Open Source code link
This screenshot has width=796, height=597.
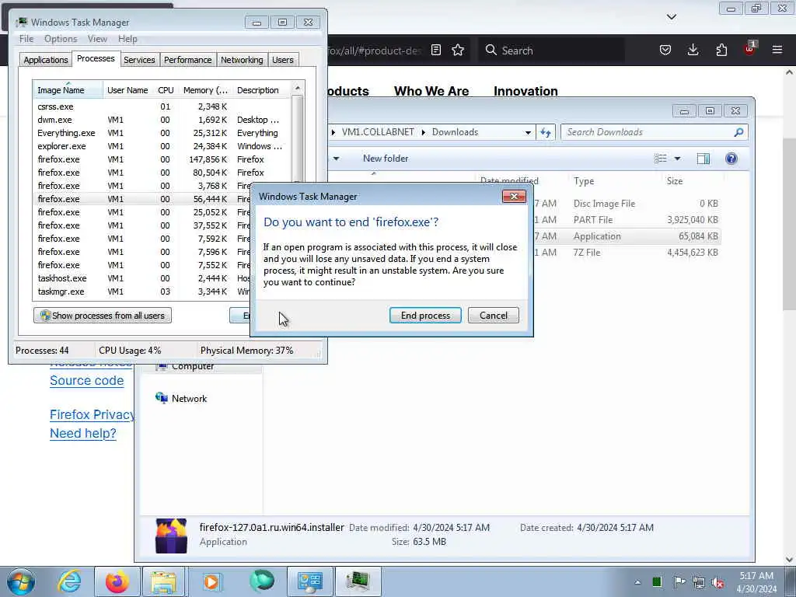(87, 381)
